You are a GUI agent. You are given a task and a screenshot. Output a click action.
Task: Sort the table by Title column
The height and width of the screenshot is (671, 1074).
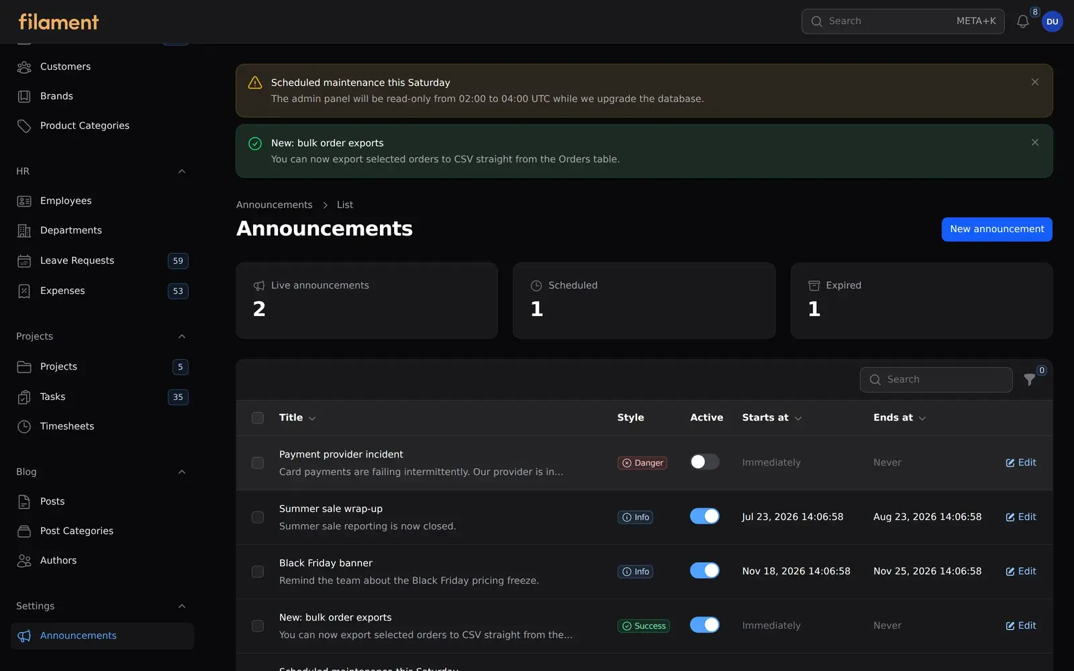(x=297, y=417)
